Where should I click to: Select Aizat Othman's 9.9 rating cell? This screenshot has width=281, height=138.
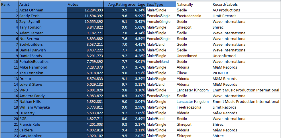116,10
